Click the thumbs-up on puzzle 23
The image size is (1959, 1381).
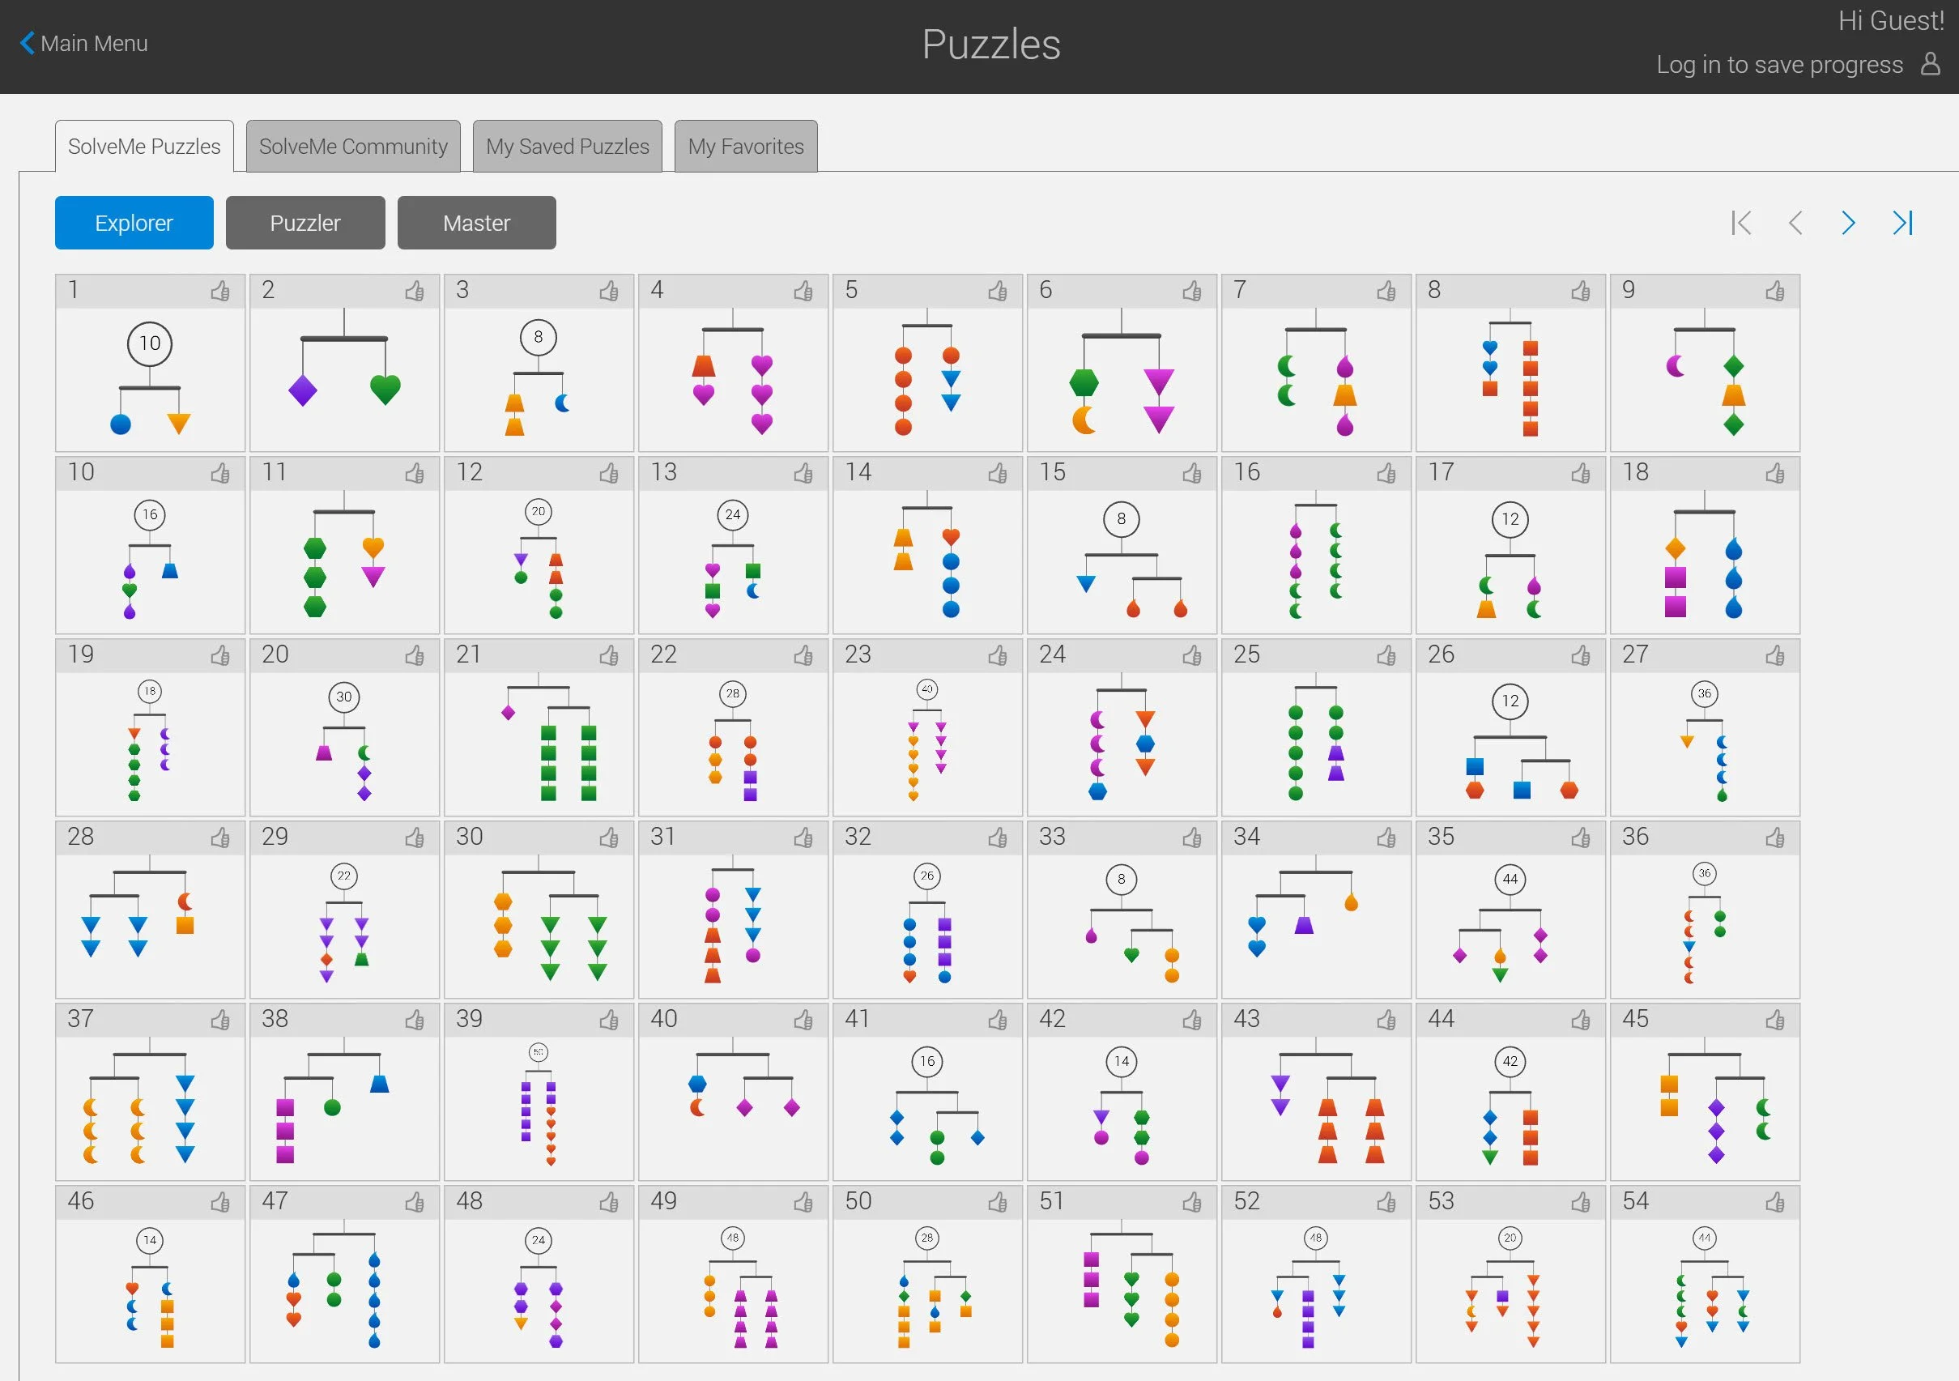(998, 655)
